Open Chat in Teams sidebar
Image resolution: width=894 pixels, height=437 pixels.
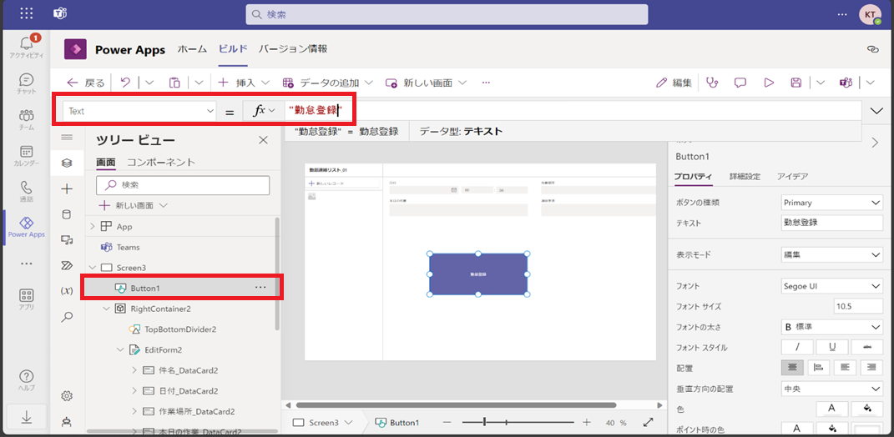pyautogui.click(x=26, y=83)
